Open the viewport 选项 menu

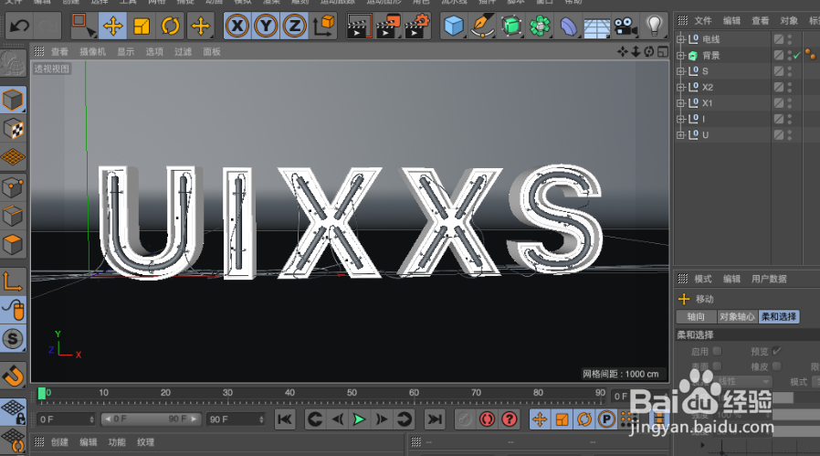(154, 52)
